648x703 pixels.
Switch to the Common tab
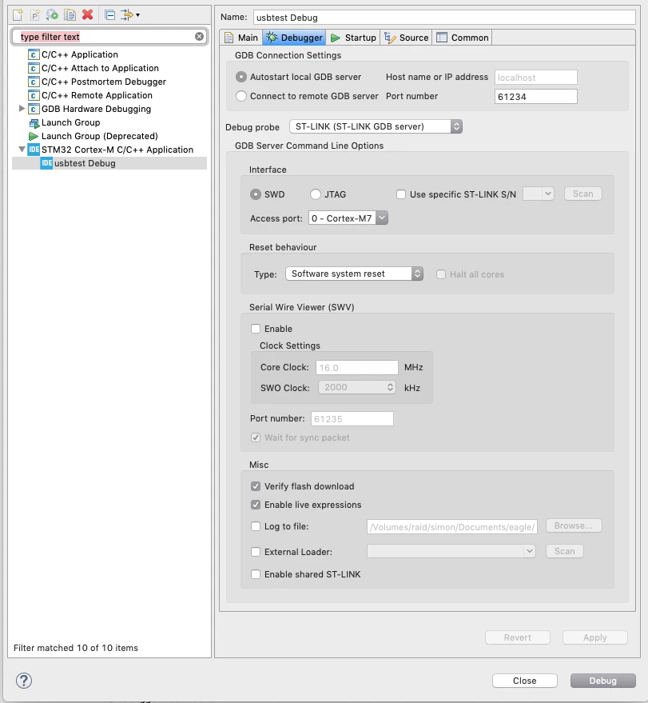(x=463, y=38)
